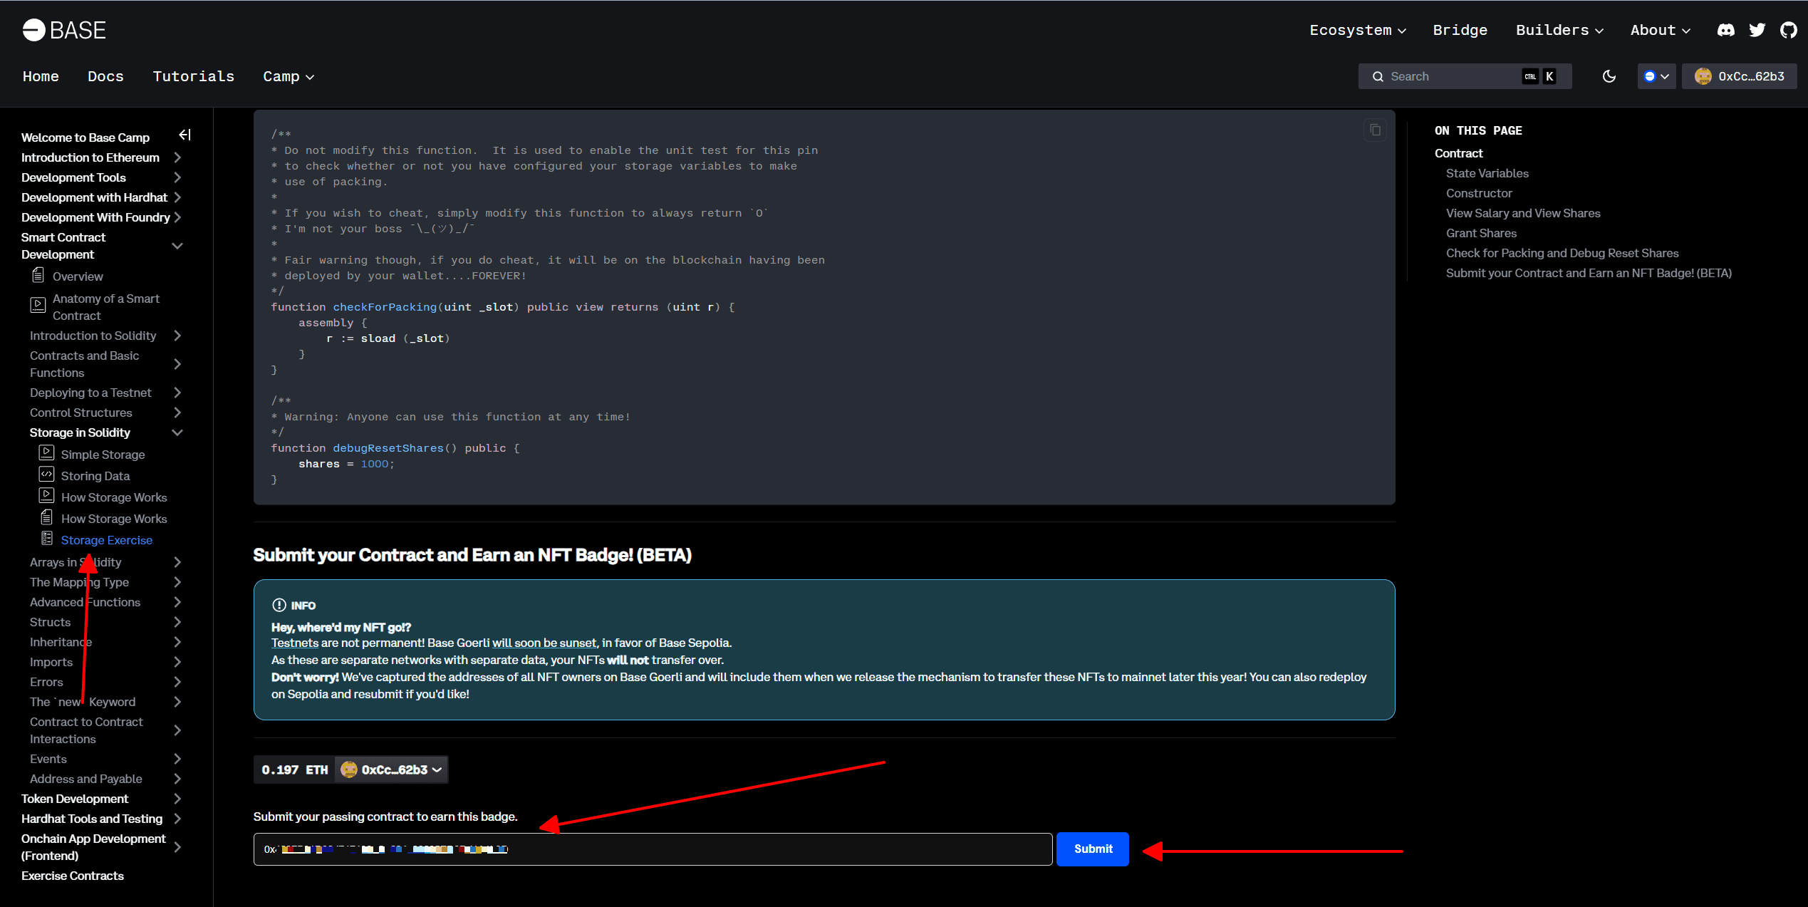Open the network selector dropdown
Image resolution: width=1808 pixels, height=907 pixels.
point(1656,76)
